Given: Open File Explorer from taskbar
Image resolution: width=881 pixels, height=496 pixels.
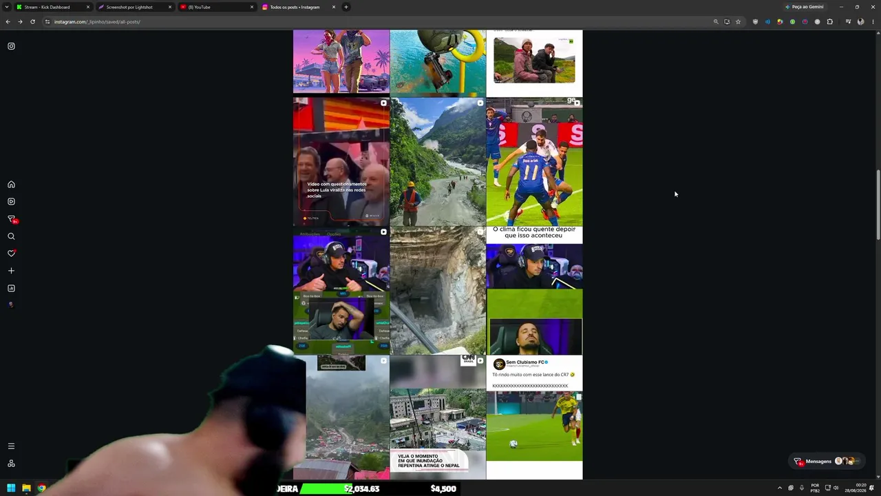Looking at the screenshot, I should [x=26, y=488].
